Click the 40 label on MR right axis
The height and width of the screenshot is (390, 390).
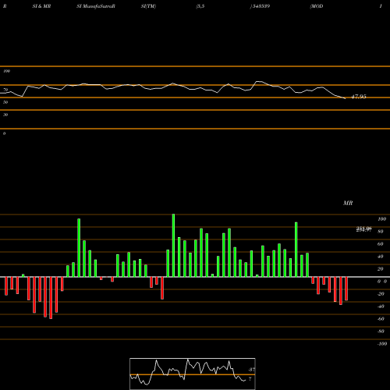click(381, 257)
